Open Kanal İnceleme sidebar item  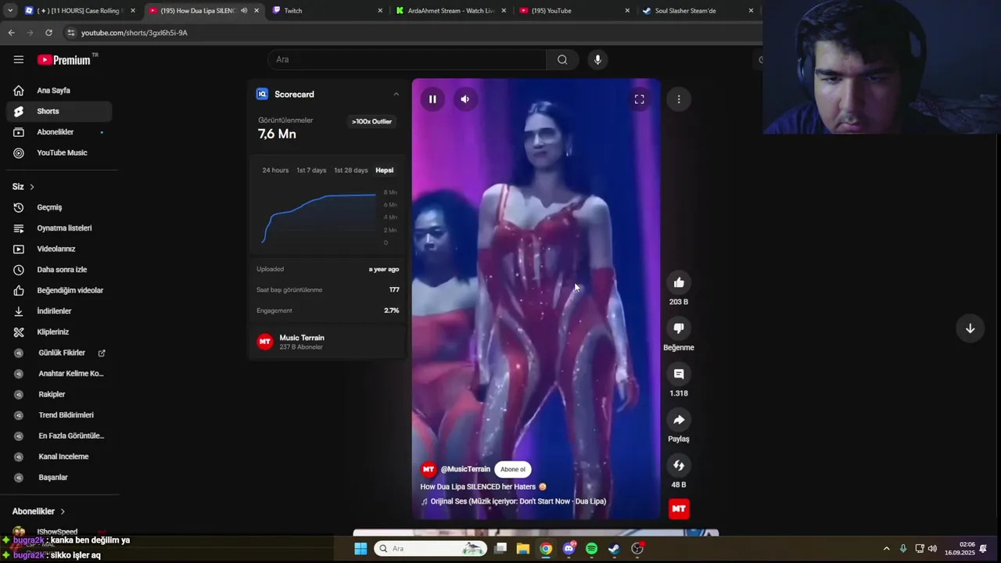[x=59, y=457]
